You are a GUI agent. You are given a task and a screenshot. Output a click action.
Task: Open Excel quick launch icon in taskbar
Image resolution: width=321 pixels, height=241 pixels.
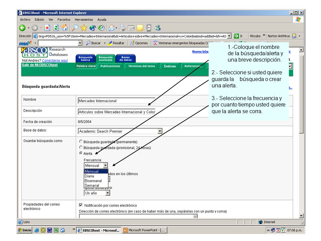click(x=56, y=230)
